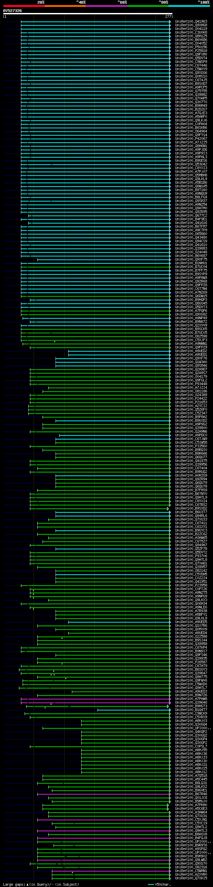The width and height of the screenshot is (213, 887).
Task: Click the text UniRef100_B6TR46
Action: pos(191,794)
